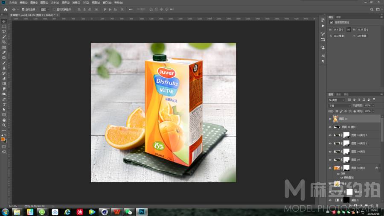Toggle Color Overlay effect visibility
The width and height of the screenshot is (384, 216).
coord(342,178)
